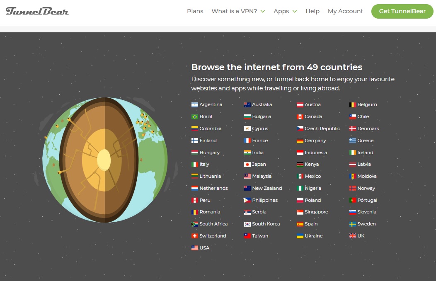
Task: Click the 'Serbia' country name
Action: pyautogui.click(x=259, y=212)
